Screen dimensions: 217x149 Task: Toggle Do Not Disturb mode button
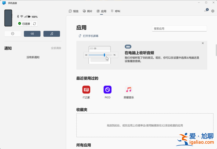pos(13,33)
